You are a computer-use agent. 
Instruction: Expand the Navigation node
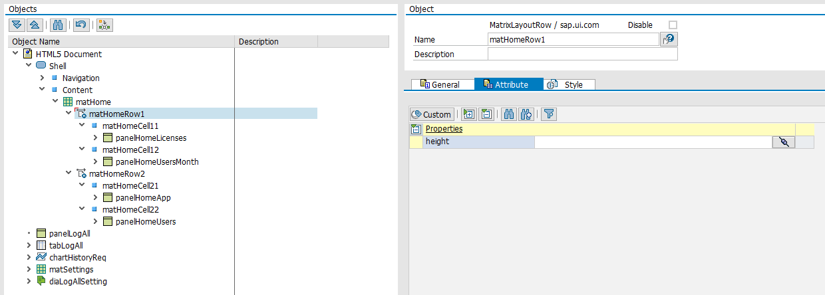(42, 78)
